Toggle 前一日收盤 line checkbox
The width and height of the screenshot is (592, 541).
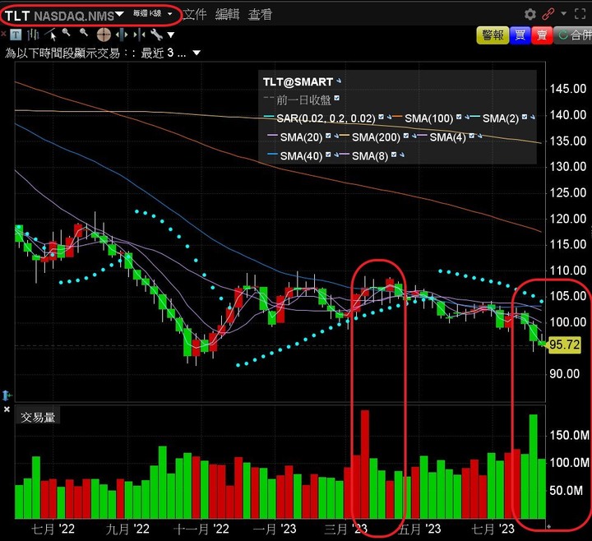tap(337, 98)
